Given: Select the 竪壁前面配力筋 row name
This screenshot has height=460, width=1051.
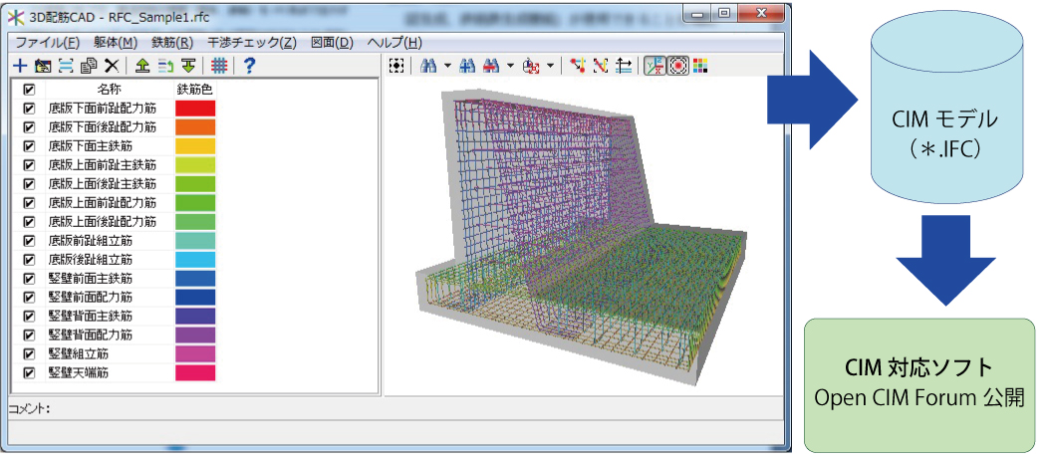Looking at the screenshot, I should tap(91, 297).
